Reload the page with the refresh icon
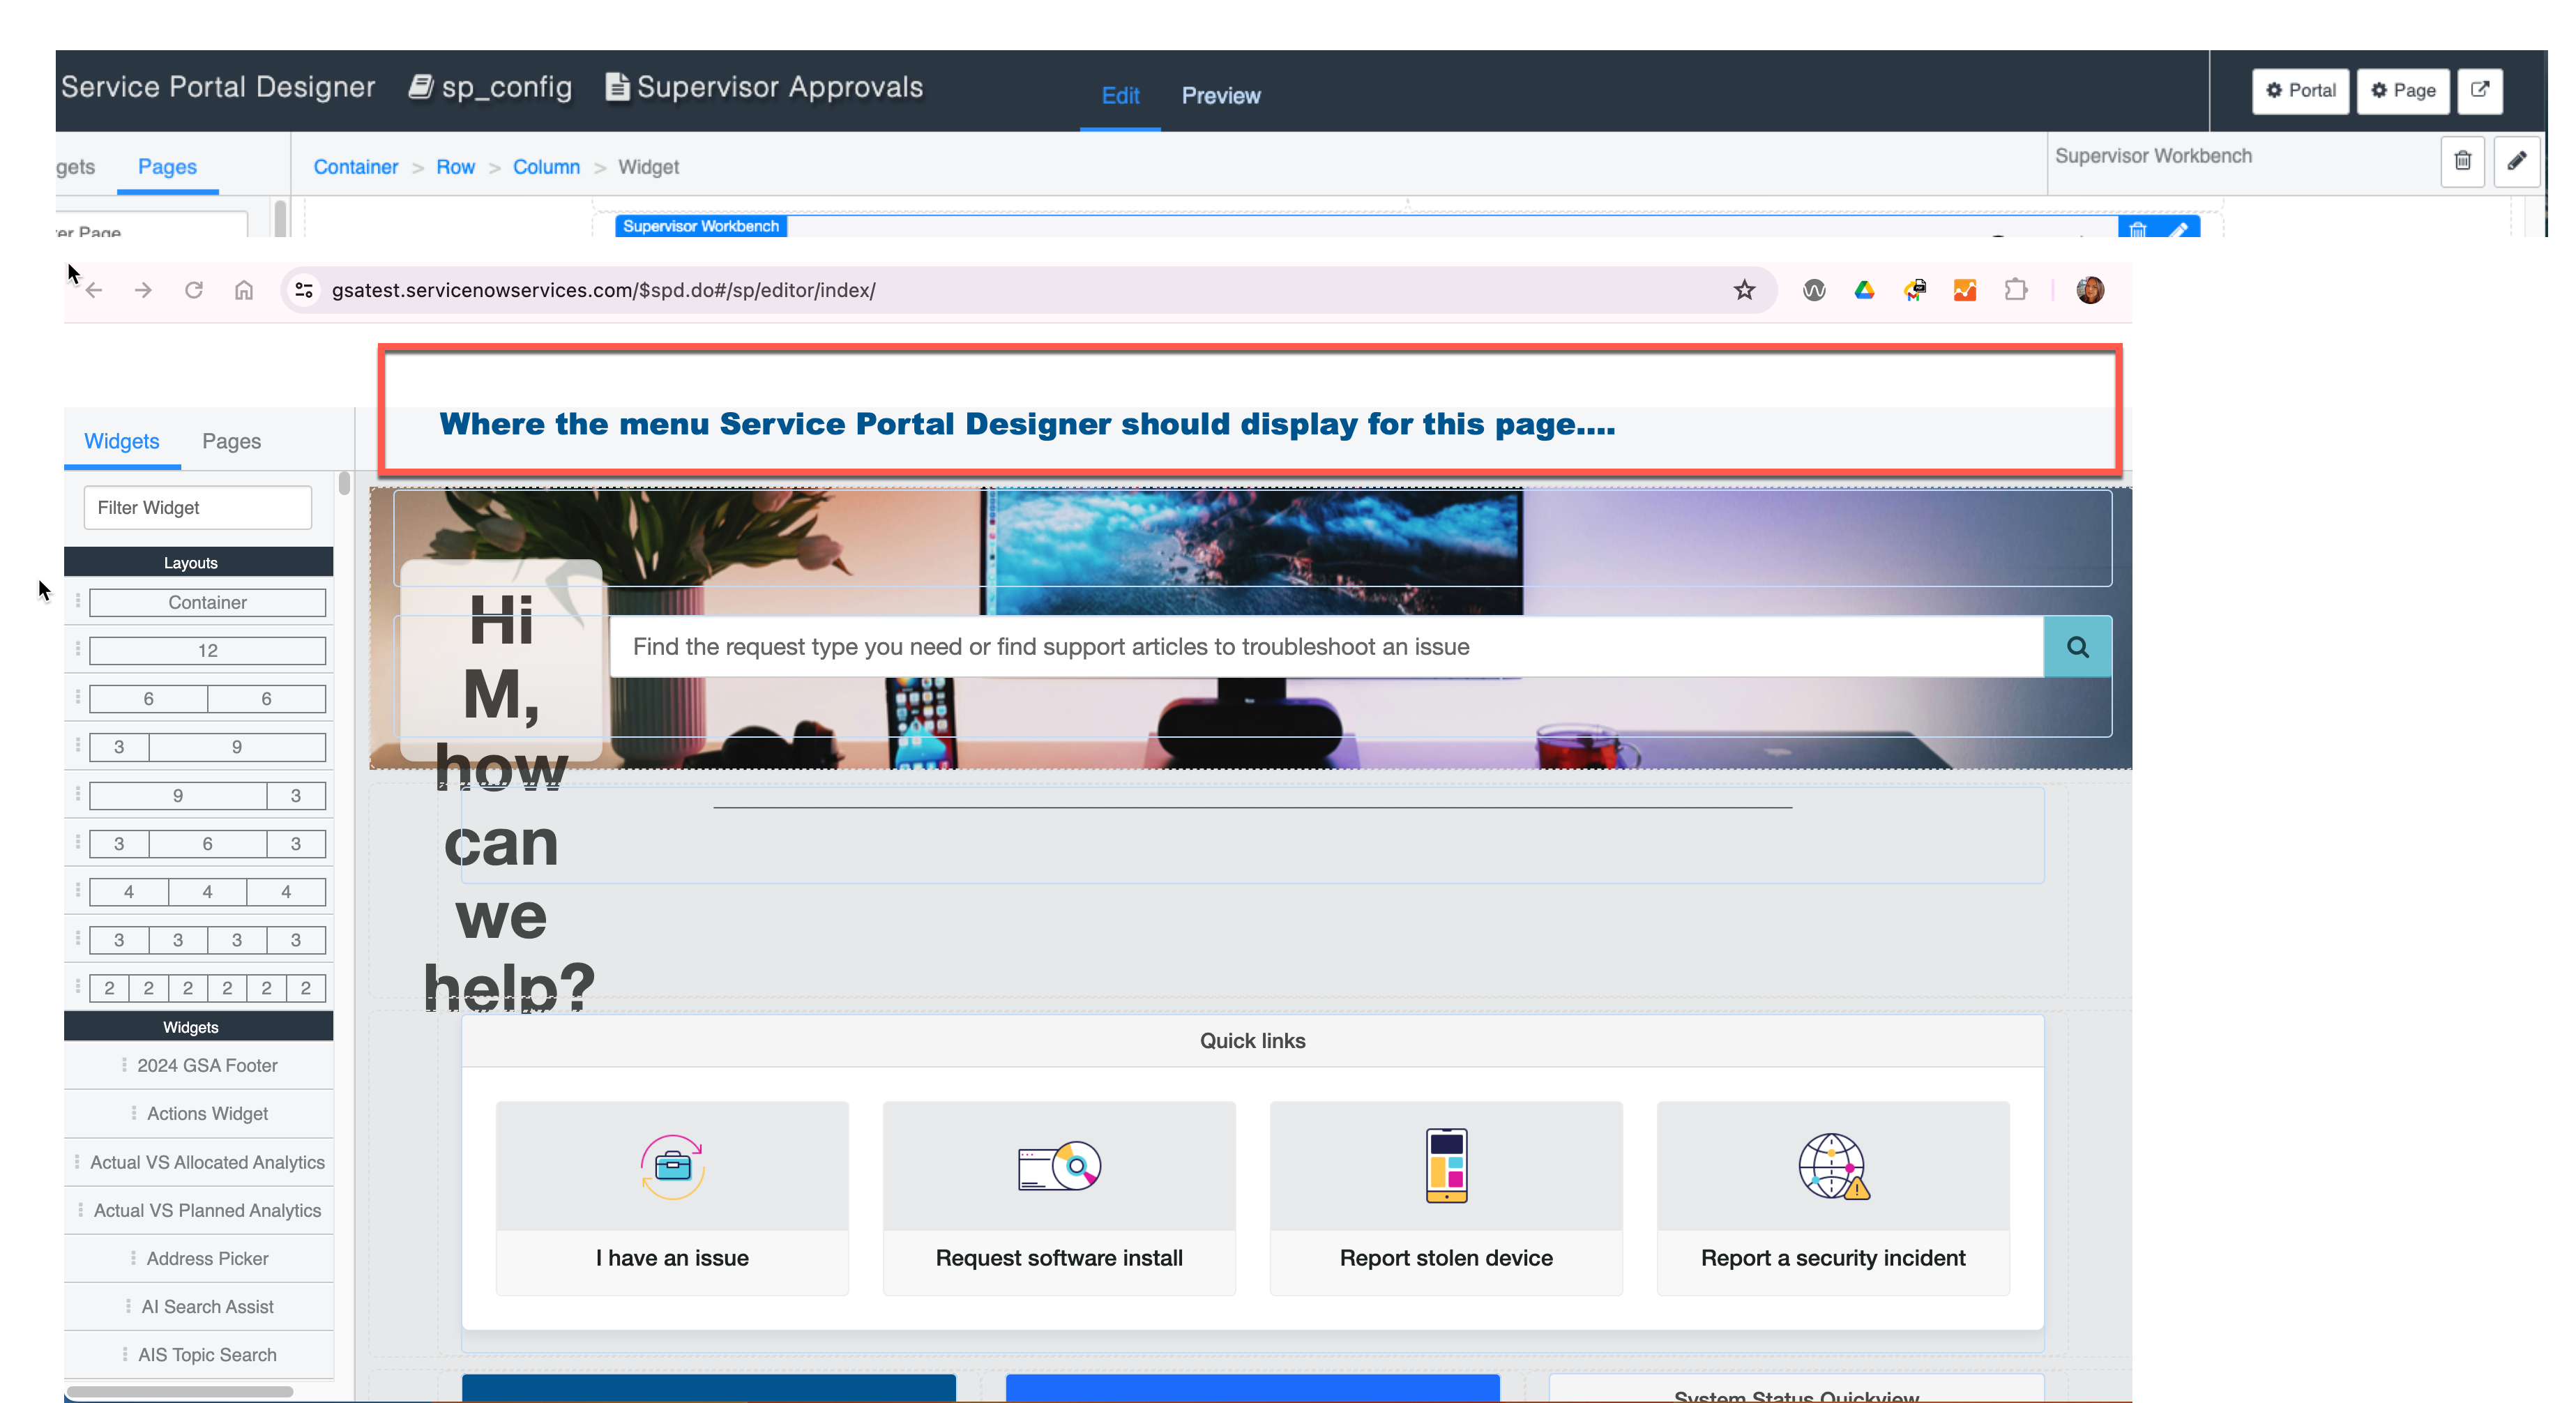The height and width of the screenshot is (1403, 2576). [194, 290]
